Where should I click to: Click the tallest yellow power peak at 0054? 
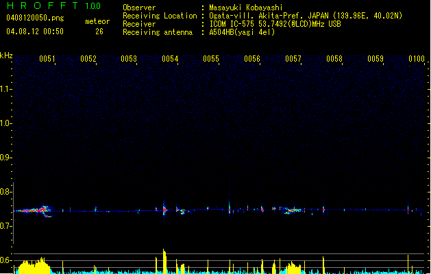pyautogui.click(x=164, y=261)
